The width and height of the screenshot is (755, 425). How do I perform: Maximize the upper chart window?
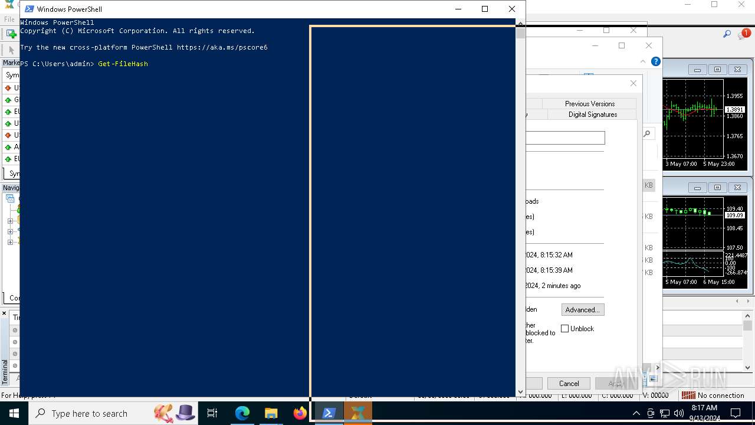click(717, 70)
